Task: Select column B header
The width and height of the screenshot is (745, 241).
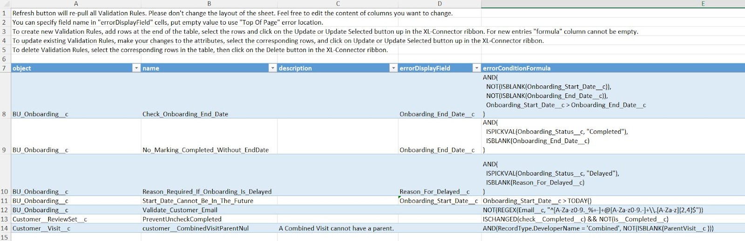Action: click(209, 4)
